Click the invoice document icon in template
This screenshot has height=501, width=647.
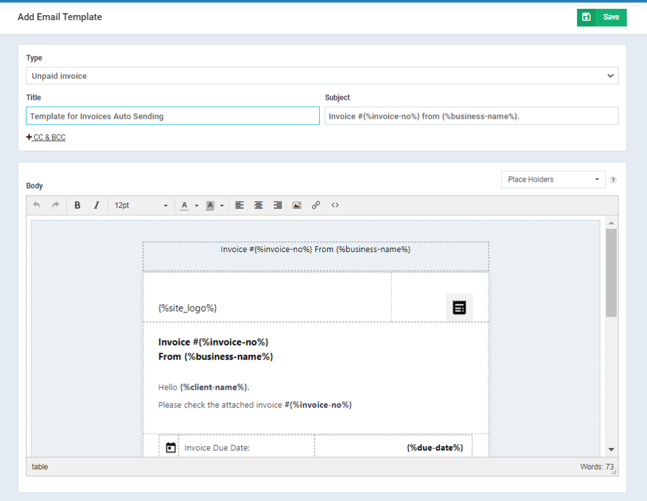(459, 308)
